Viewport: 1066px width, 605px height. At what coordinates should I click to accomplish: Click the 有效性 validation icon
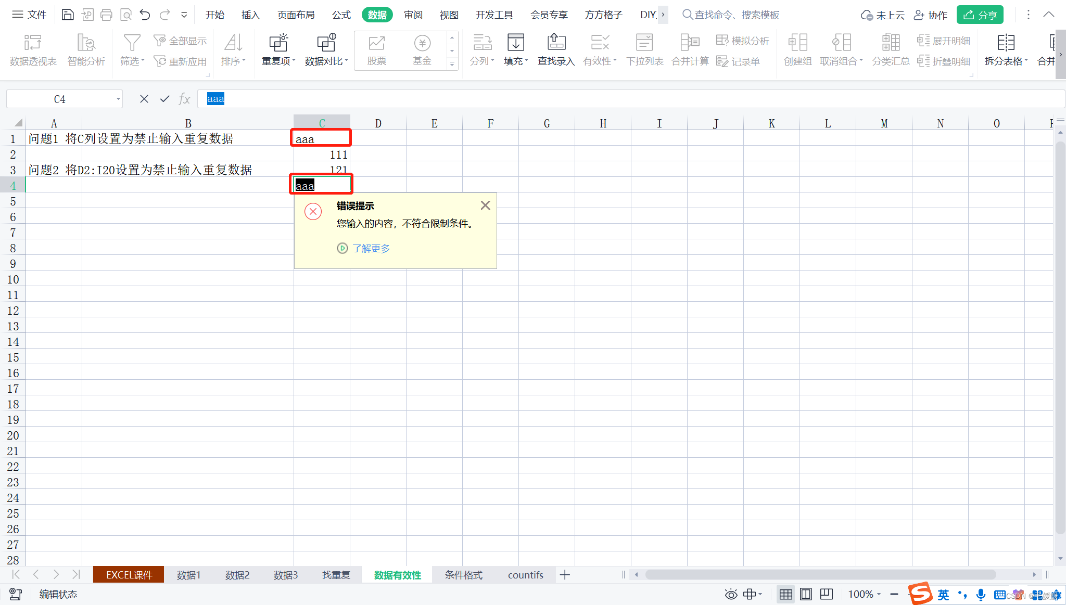[x=600, y=43]
